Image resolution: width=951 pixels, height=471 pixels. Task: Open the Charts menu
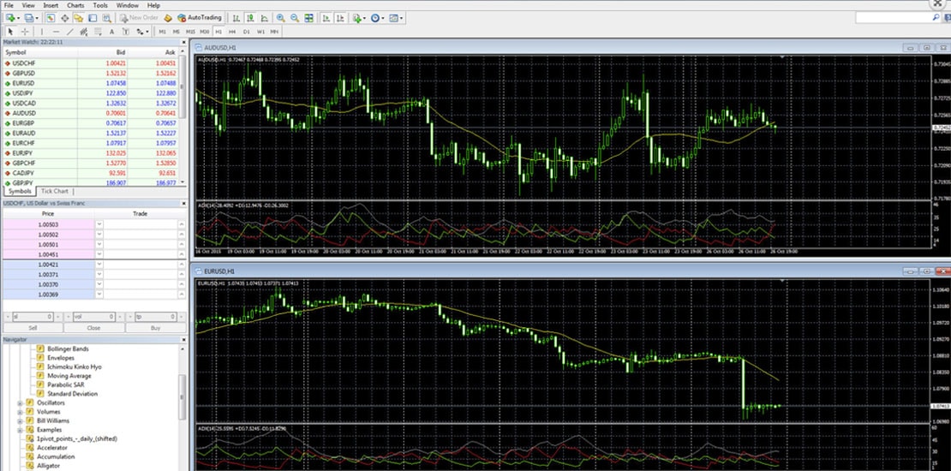[75, 5]
